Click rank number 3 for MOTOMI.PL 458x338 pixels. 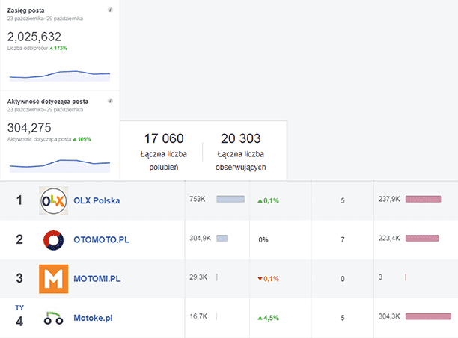[x=19, y=278]
